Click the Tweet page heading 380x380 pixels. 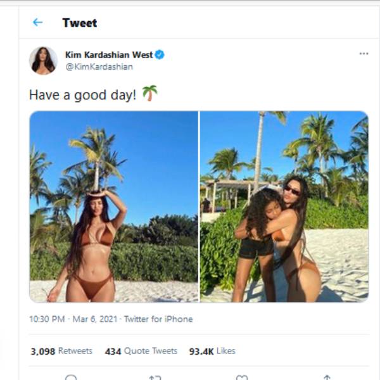[80, 23]
